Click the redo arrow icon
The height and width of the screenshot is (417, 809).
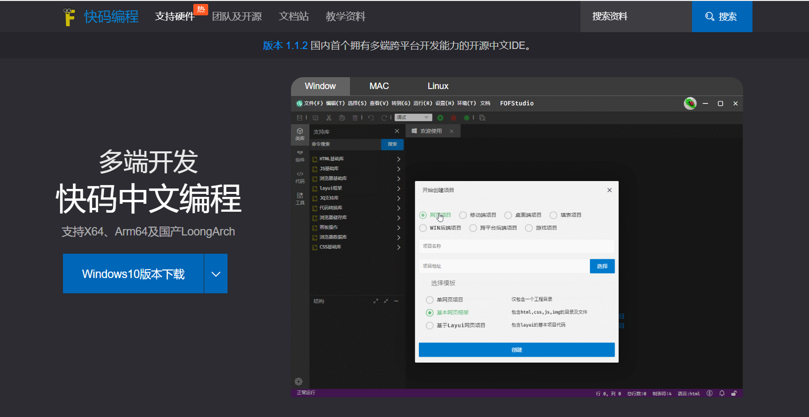[x=384, y=118]
